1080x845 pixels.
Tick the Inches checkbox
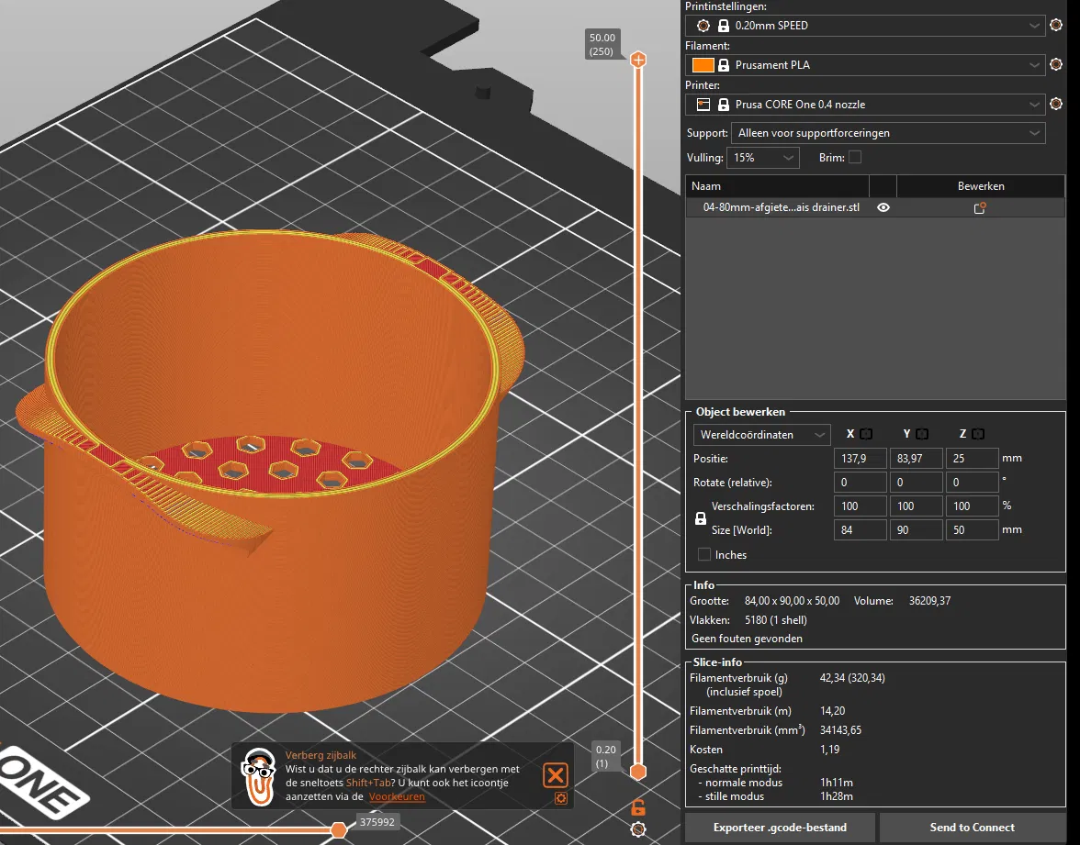(704, 554)
